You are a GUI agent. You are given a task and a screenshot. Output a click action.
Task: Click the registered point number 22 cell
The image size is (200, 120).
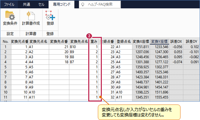(108, 47)
